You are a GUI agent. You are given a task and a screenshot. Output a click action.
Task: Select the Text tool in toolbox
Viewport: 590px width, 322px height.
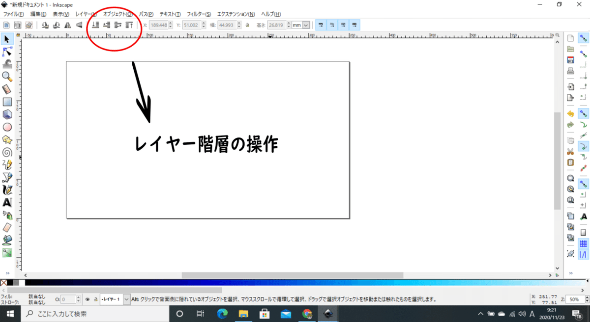coord(7,202)
